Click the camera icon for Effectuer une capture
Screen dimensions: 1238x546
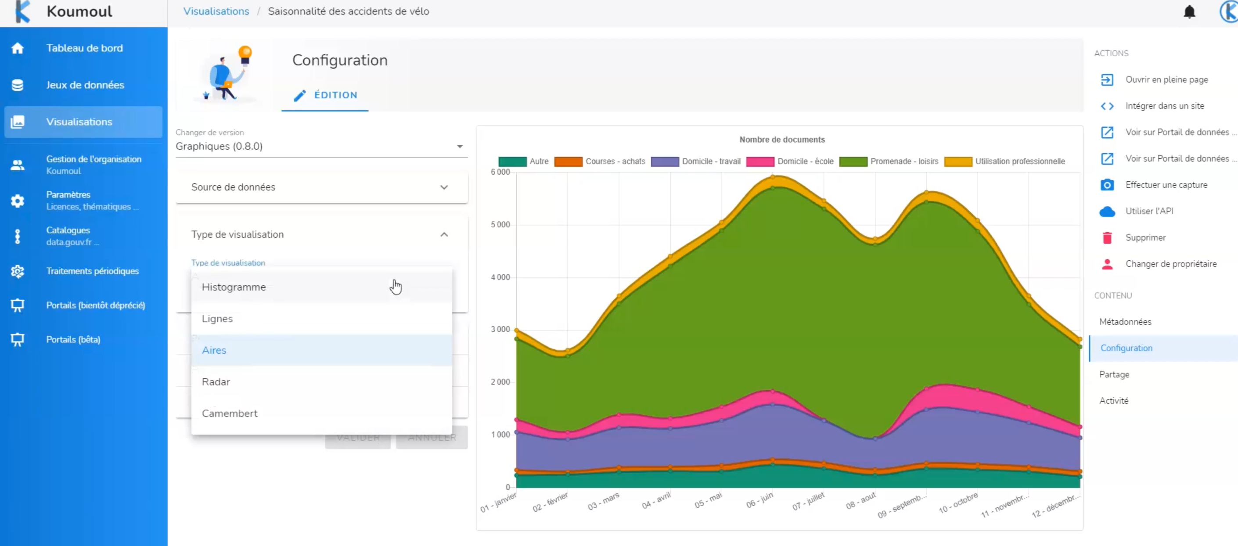pos(1107,185)
